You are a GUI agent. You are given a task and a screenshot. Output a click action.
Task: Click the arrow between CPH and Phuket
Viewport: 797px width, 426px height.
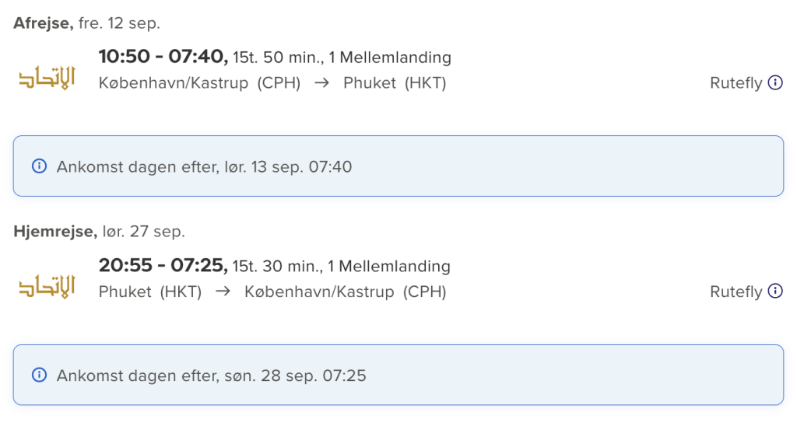[x=321, y=82]
